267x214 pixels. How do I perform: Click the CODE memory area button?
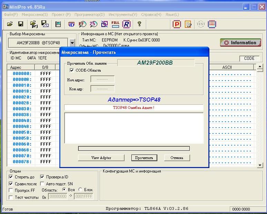point(249,58)
